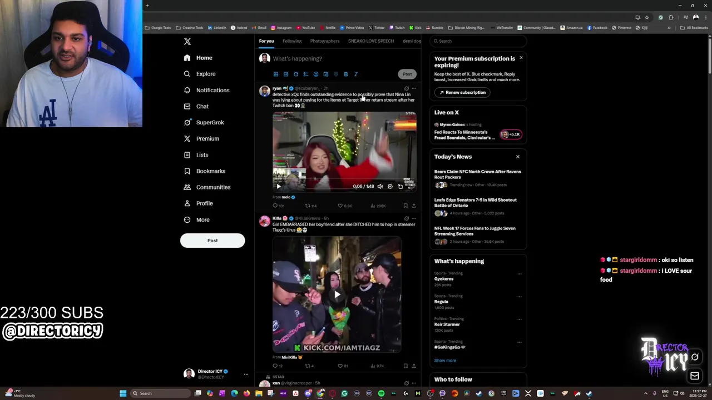
Task: Bookmark this tab with star icon
Action: 646,17
